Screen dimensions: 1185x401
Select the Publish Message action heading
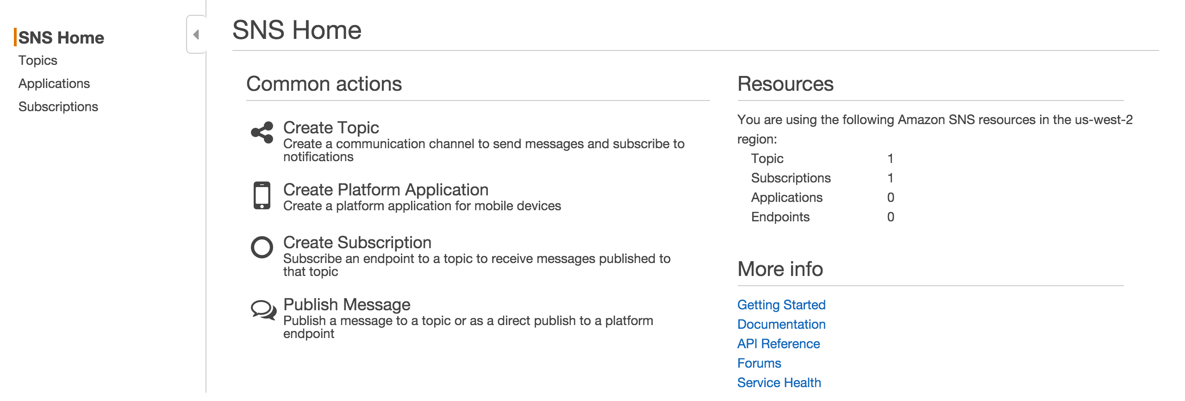[x=347, y=304]
